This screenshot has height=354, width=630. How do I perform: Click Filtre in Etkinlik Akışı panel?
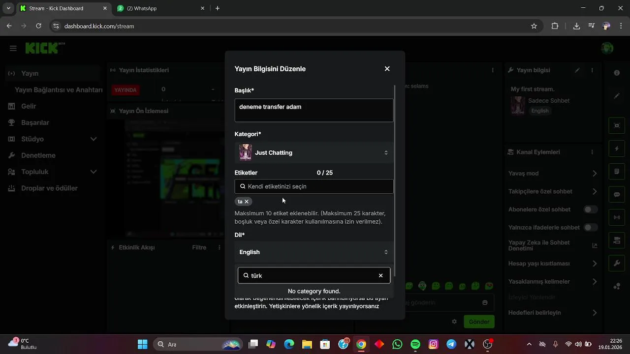[199, 248]
